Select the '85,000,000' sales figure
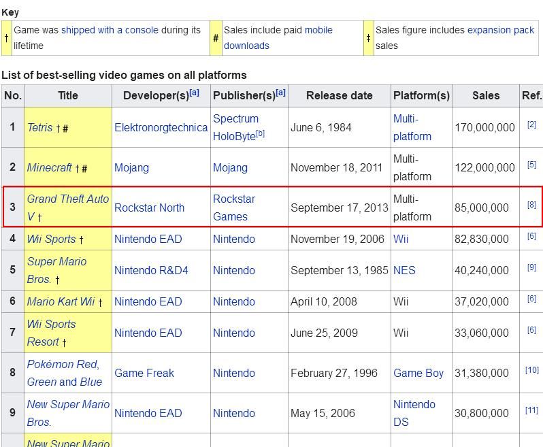Image resolution: width=543 pixels, height=447 pixels. click(x=482, y=208)
